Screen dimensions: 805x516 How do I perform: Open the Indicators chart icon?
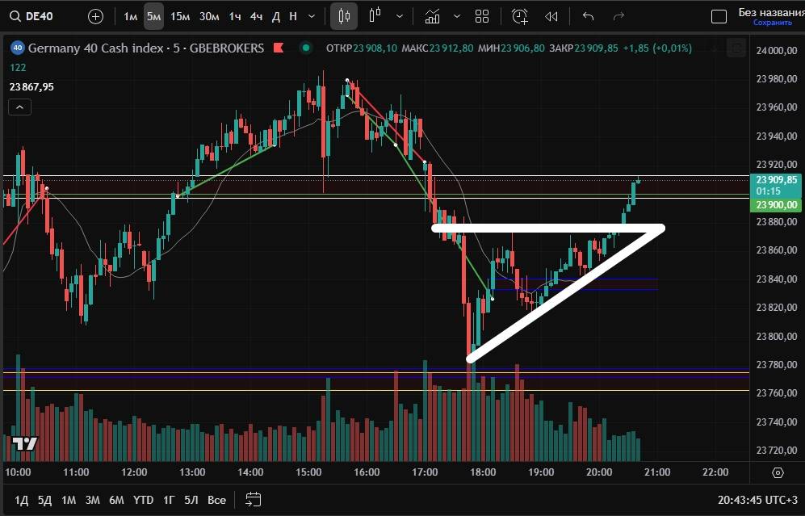click(432, 16)
